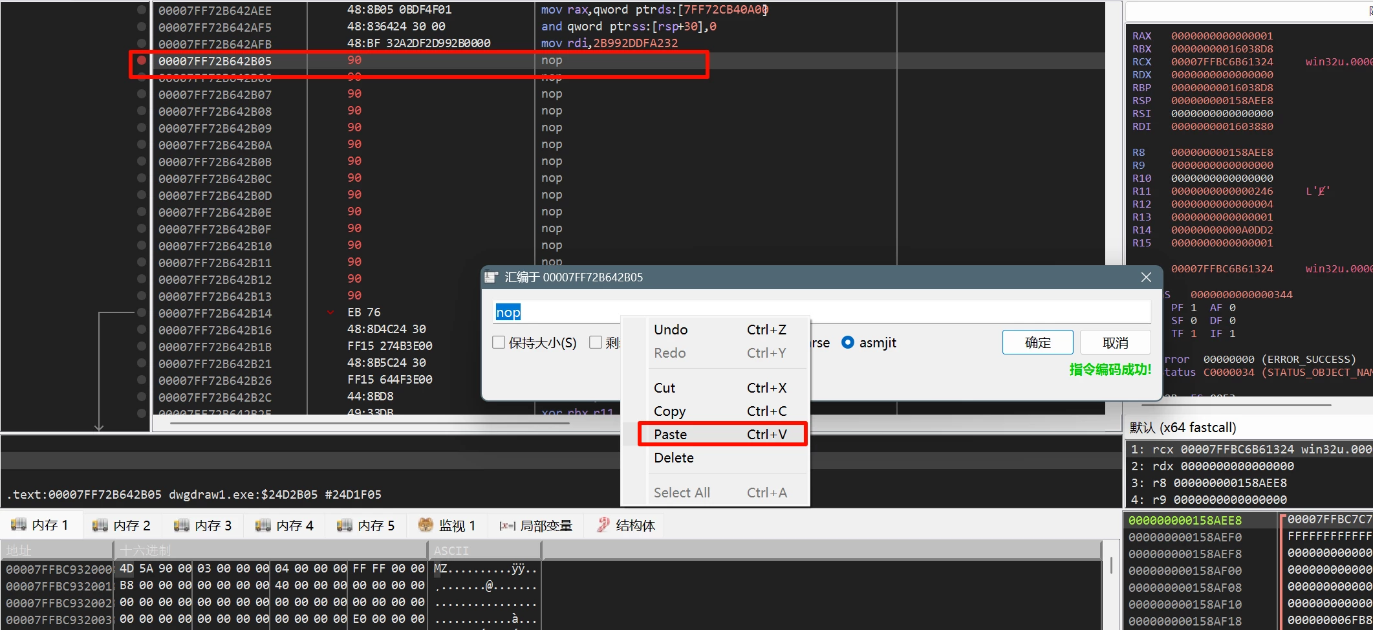This screenshot has height=630, width=1373.
Task: Click the 结构体 struct tab icon
Action: (x=603, y=525)
